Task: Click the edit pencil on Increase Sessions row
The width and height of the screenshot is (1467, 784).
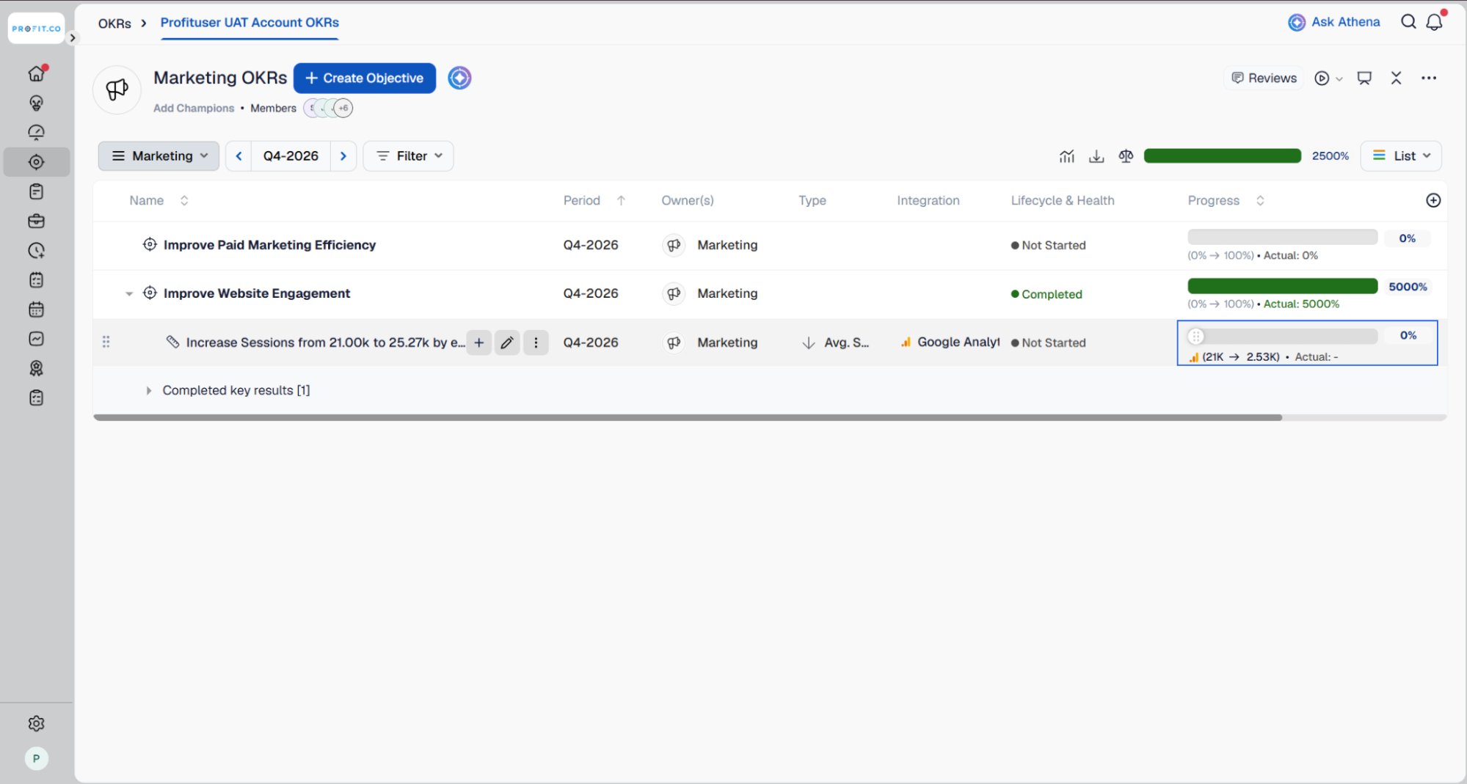Action: pos(506,342)
